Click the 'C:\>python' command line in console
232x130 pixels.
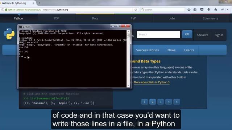[x=26, y=38]
